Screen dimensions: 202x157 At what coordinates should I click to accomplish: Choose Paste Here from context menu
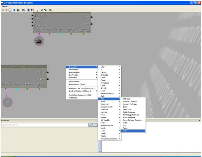[82, 98]
